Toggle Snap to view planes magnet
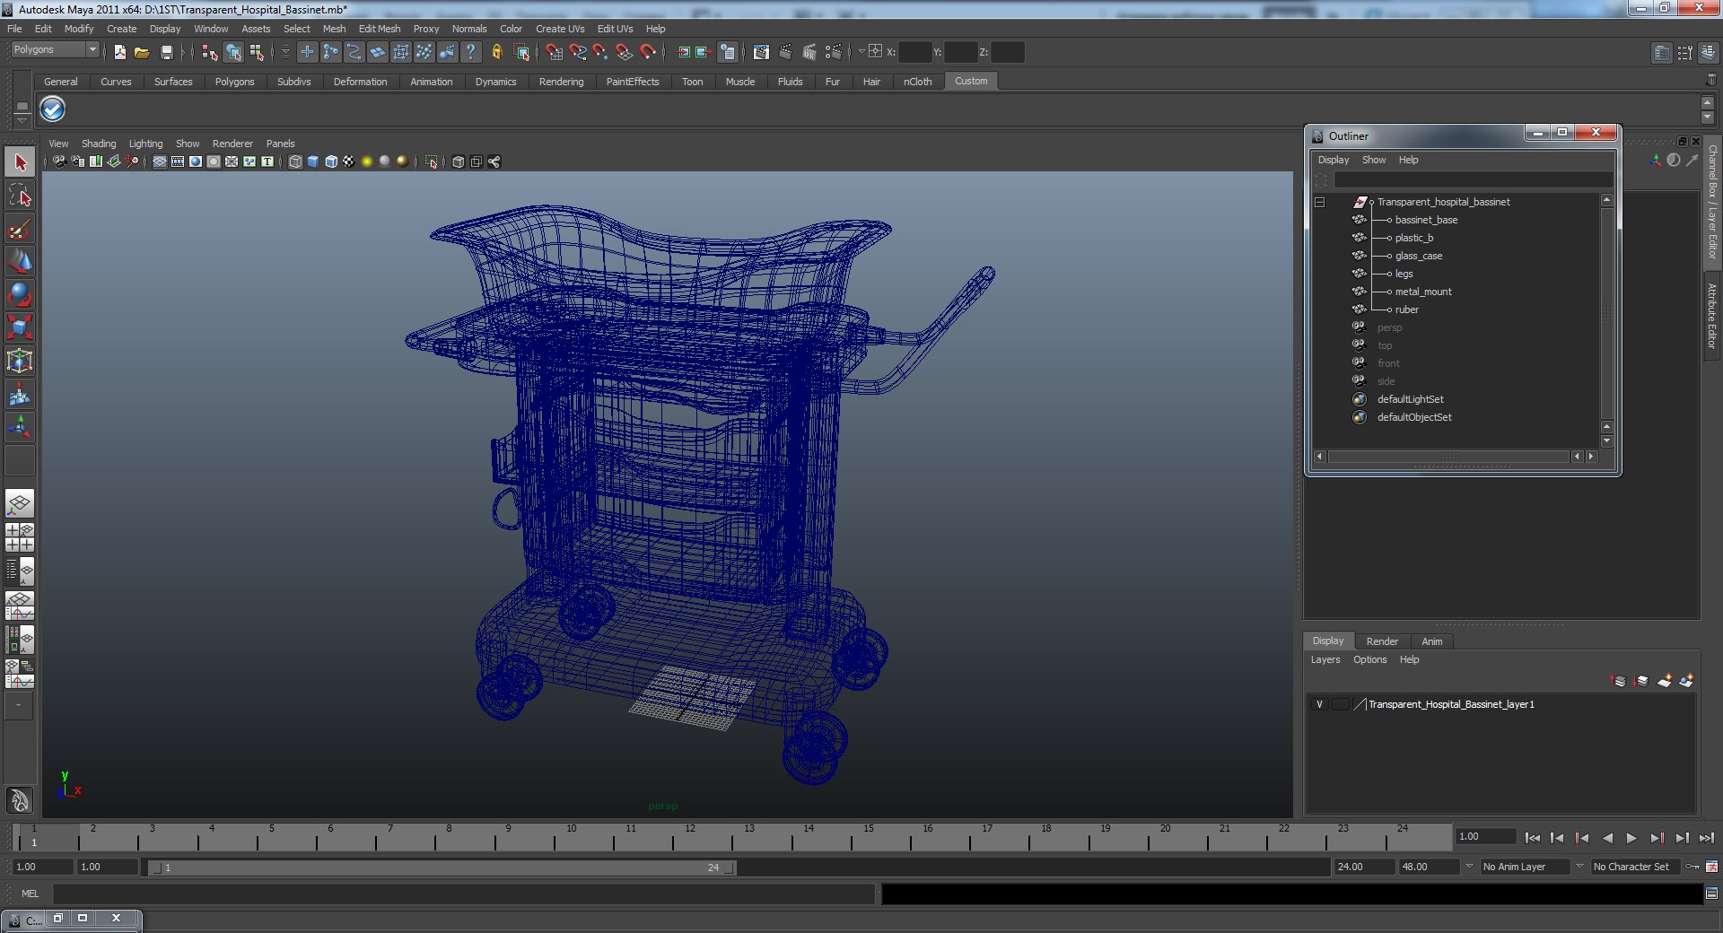The height and width of the screenshot is (933, 1723). tap(624, 53)
